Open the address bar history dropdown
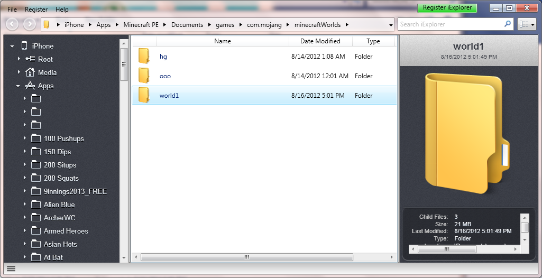The image size is (542, 278). (x=391, y=25)
